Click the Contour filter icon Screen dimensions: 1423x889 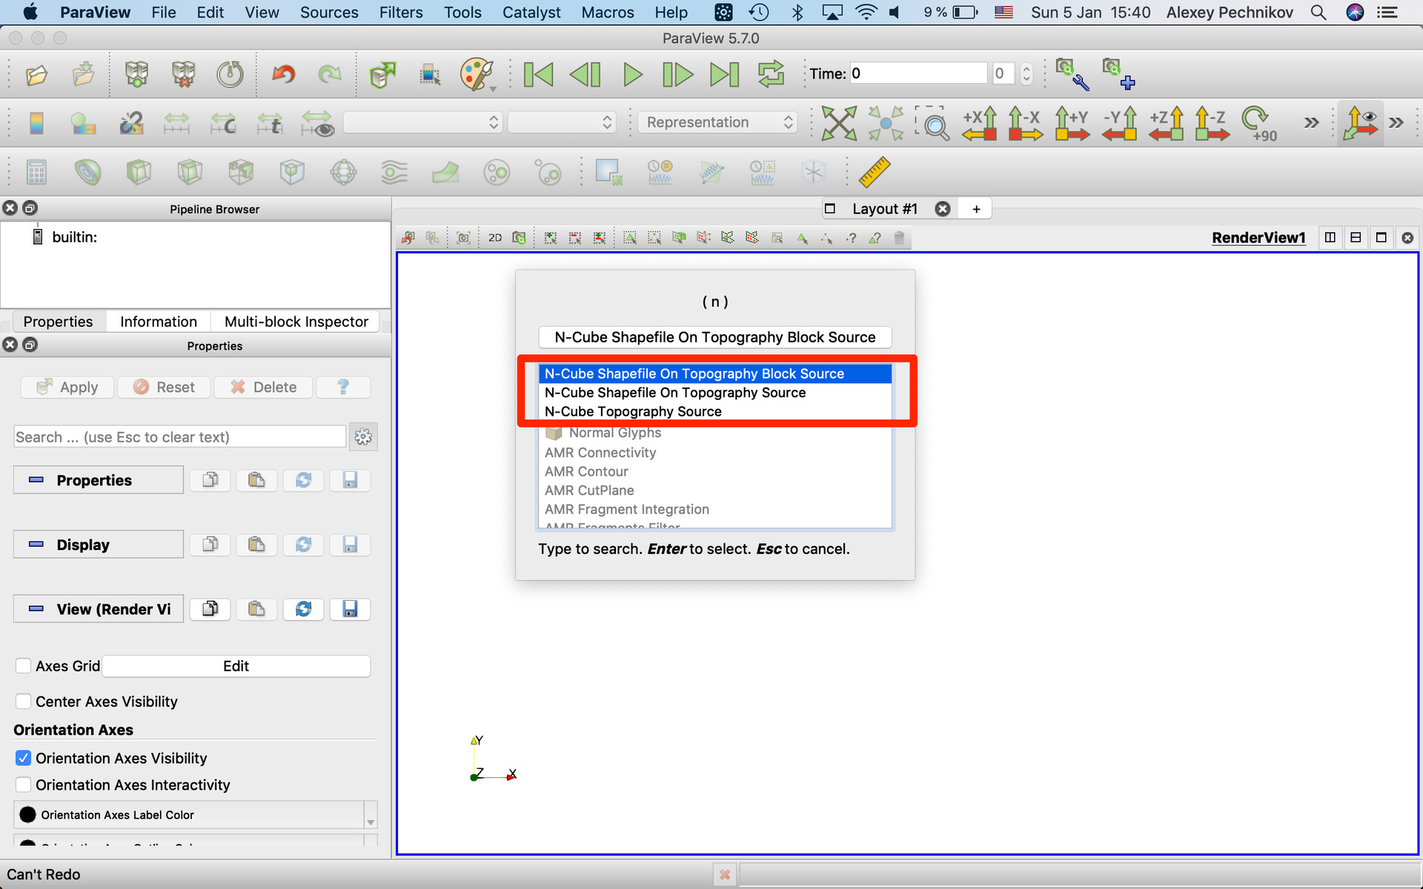(87, 172)
